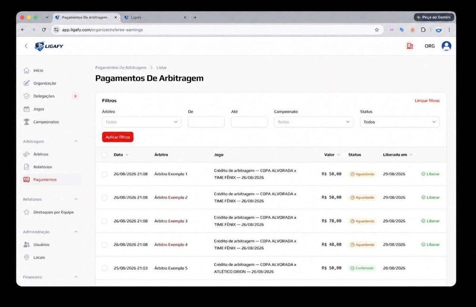Check the row for Árbitro Exemplo 4
Image resolution: width=476 pixels, height=307 pixels.
[104, 245]
